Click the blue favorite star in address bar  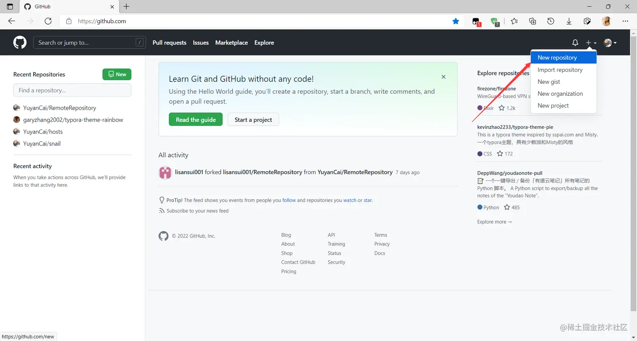pyautogui.click(x=455, y=21)
